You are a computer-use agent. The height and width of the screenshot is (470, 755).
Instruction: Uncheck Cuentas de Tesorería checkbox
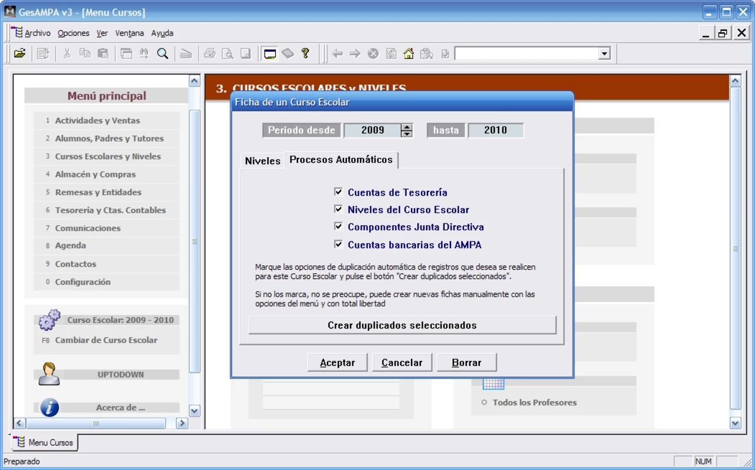(338, 192)
